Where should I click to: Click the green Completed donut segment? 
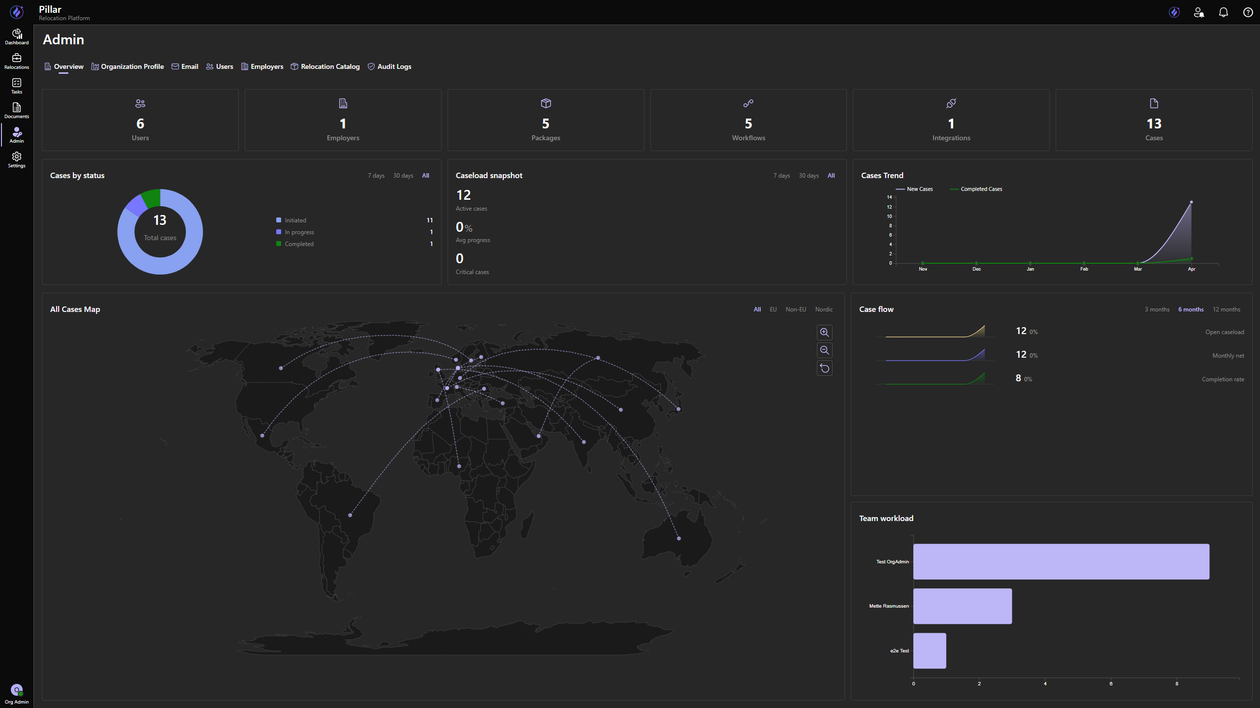coord(152,198)
